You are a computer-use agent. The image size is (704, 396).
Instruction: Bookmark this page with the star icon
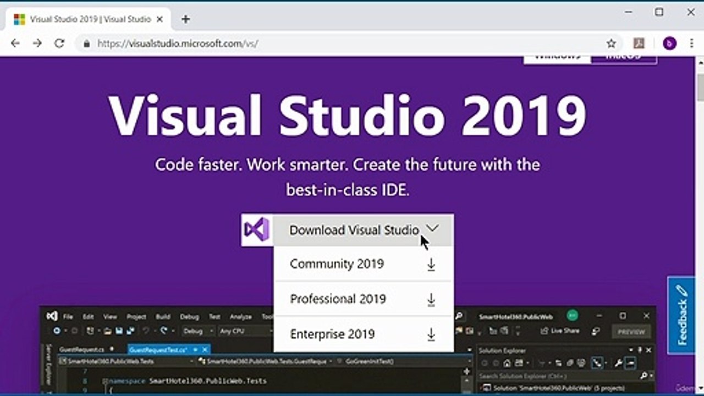(x=611, y=43)
